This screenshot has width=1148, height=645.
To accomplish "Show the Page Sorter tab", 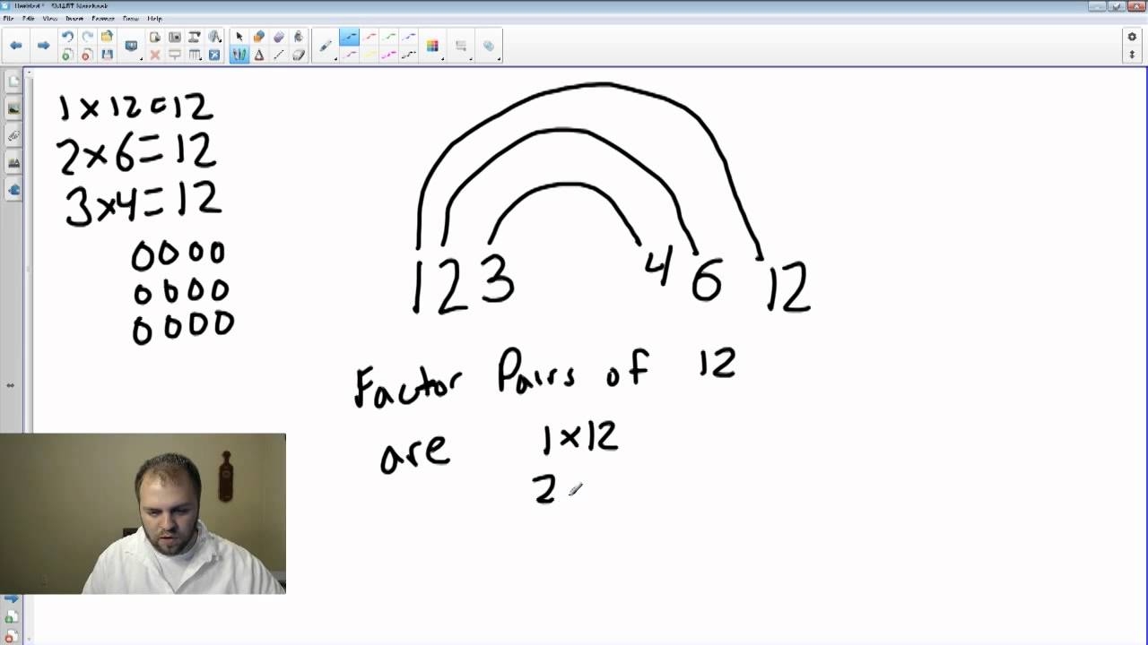I will (12, 81).
